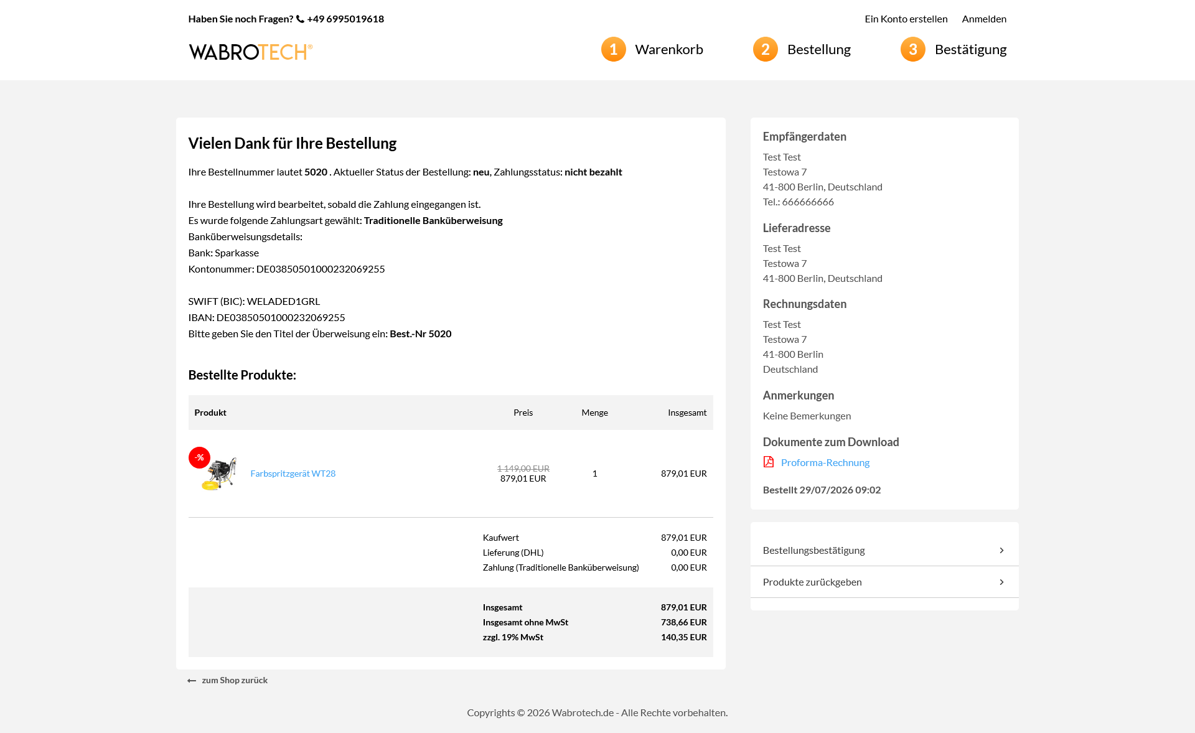Image resolution: width=1195 pixels, height=733 pixels.
Task: Click the zzgl. 19% MwSt label
Action: 513,637
